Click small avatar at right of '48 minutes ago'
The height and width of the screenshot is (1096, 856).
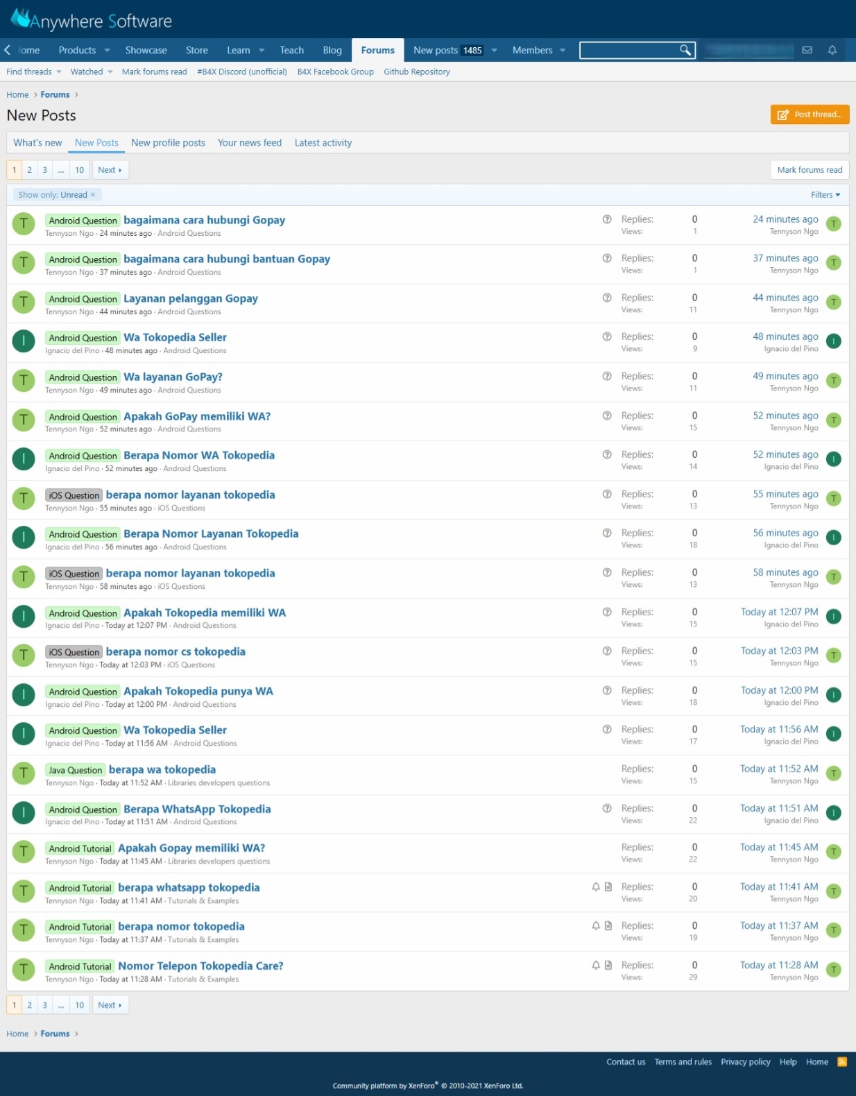coord(834,341)
